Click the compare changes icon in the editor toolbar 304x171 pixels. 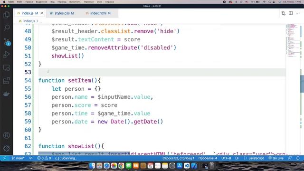coord(283,13)
